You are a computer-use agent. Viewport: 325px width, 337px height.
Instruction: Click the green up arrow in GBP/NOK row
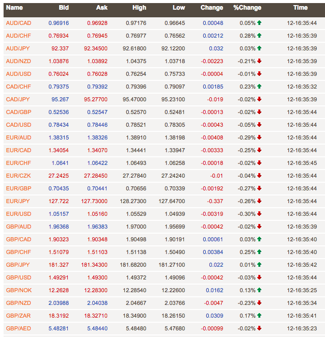point(259,290)
